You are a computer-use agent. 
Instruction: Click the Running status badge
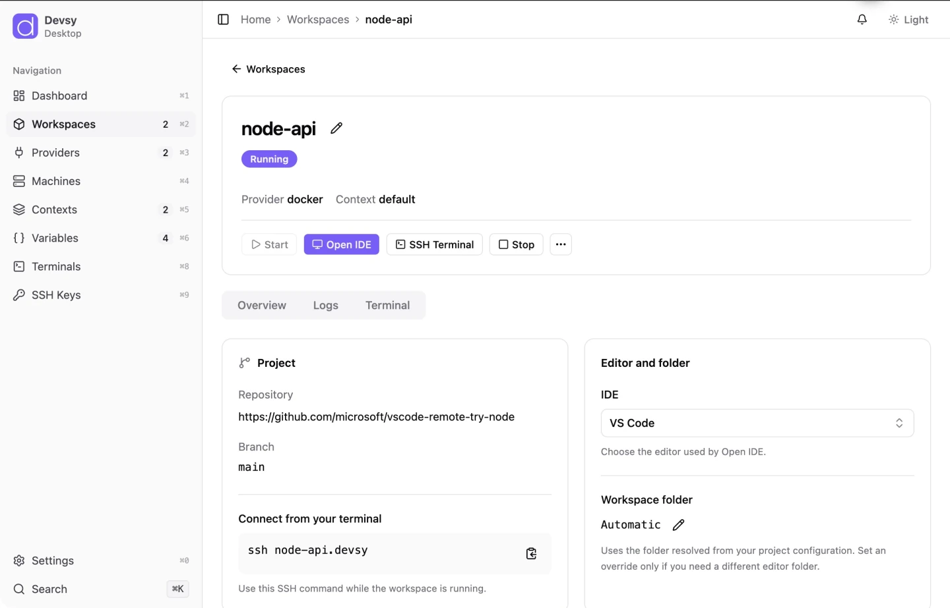pos(269,159)
